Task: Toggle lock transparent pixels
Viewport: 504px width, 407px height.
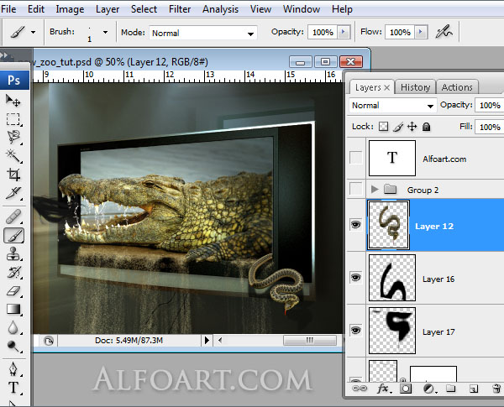Action: 383,126
